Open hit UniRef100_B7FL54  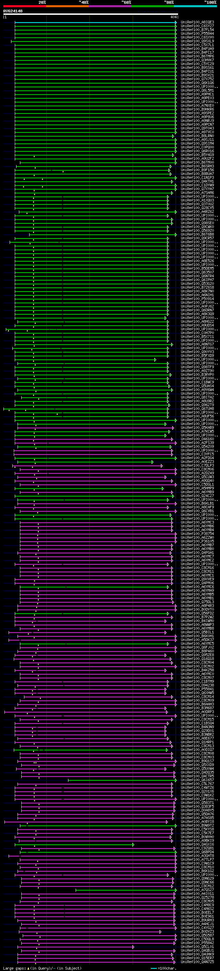(197, 30)
